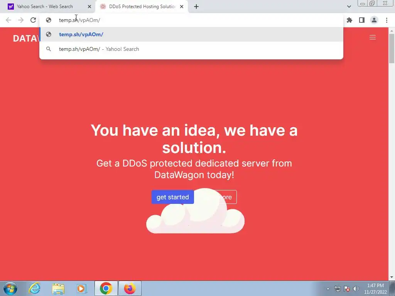
Task: Click the globe icon in address bar
Action: (49, 20)
